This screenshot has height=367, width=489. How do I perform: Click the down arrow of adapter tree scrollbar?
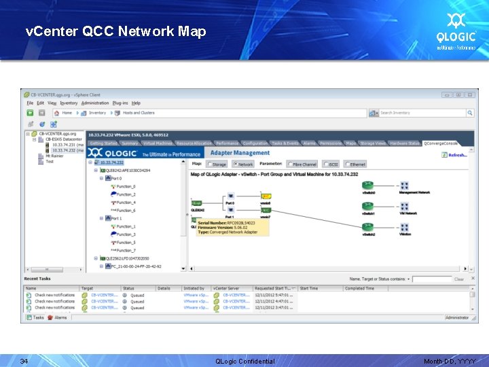183,268
